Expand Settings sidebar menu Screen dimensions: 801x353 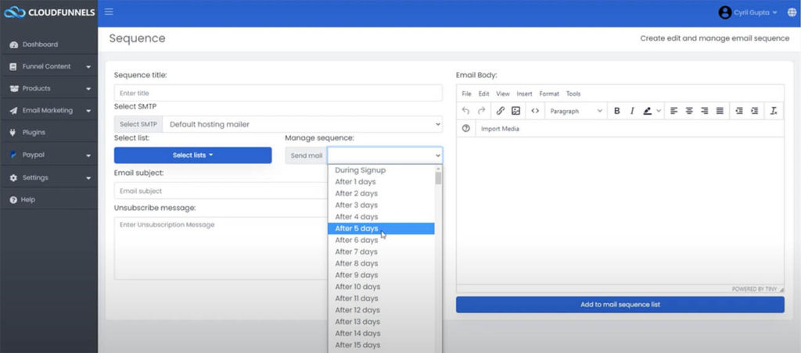[49, 177]
